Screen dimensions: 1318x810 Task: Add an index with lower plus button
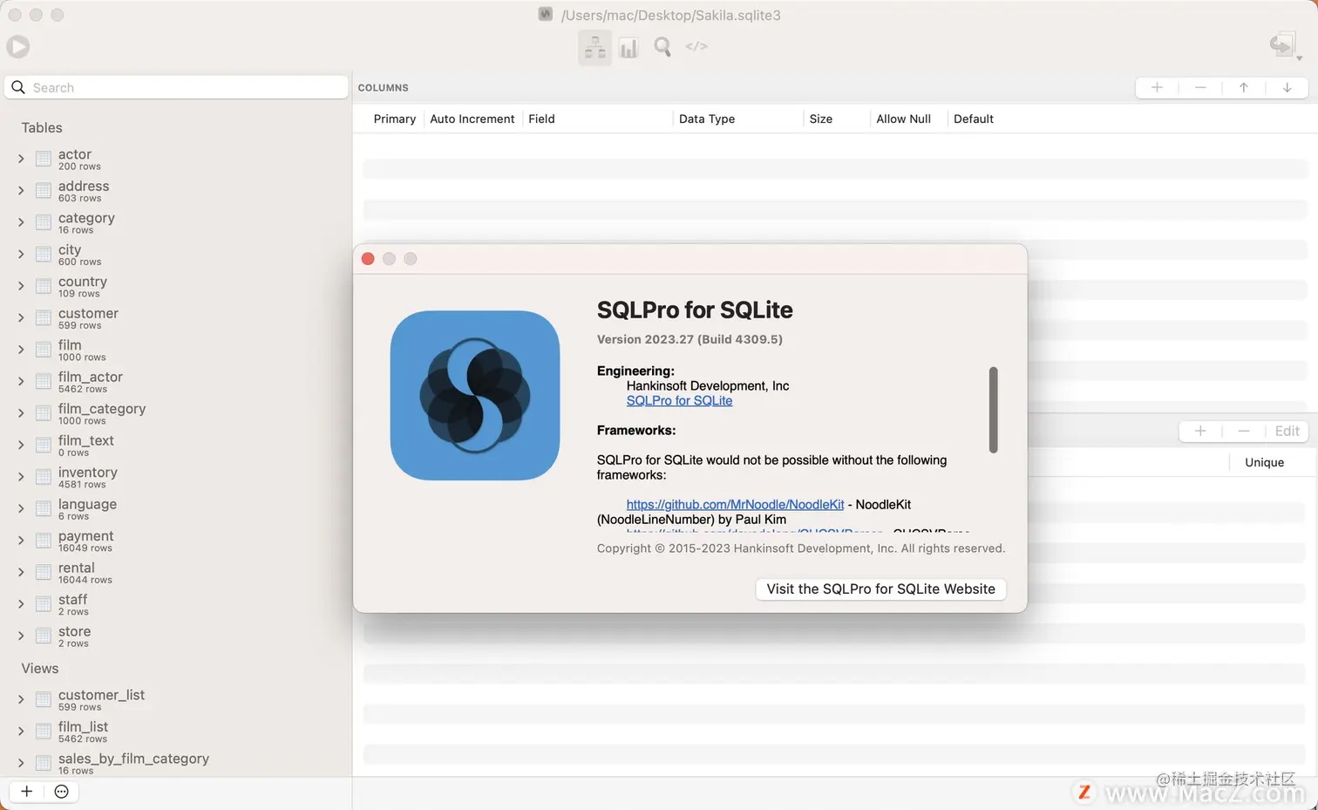click(1200, 431)
